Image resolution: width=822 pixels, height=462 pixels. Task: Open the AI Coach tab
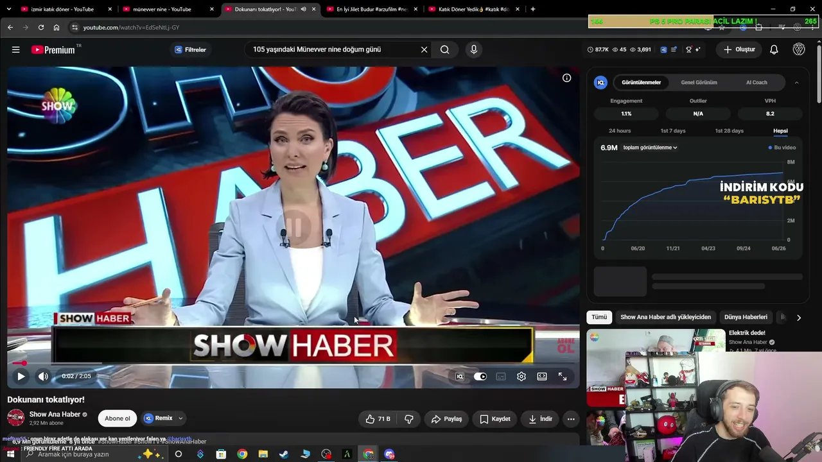point(756,82)
